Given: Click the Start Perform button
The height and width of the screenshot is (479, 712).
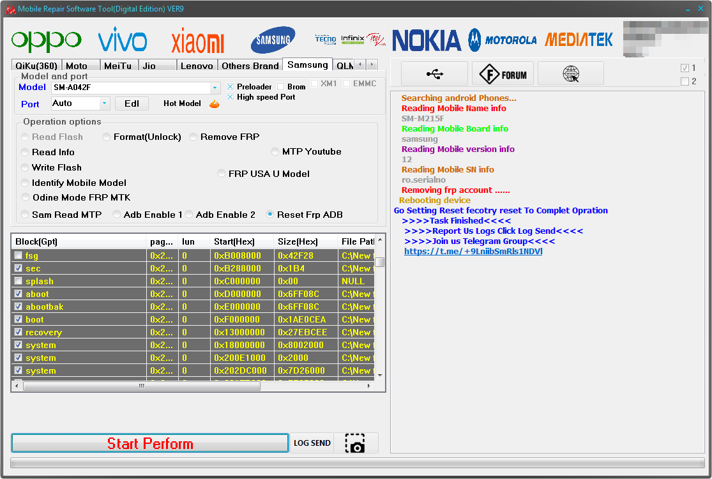Looking at the screenshot, I should [150, 443].
